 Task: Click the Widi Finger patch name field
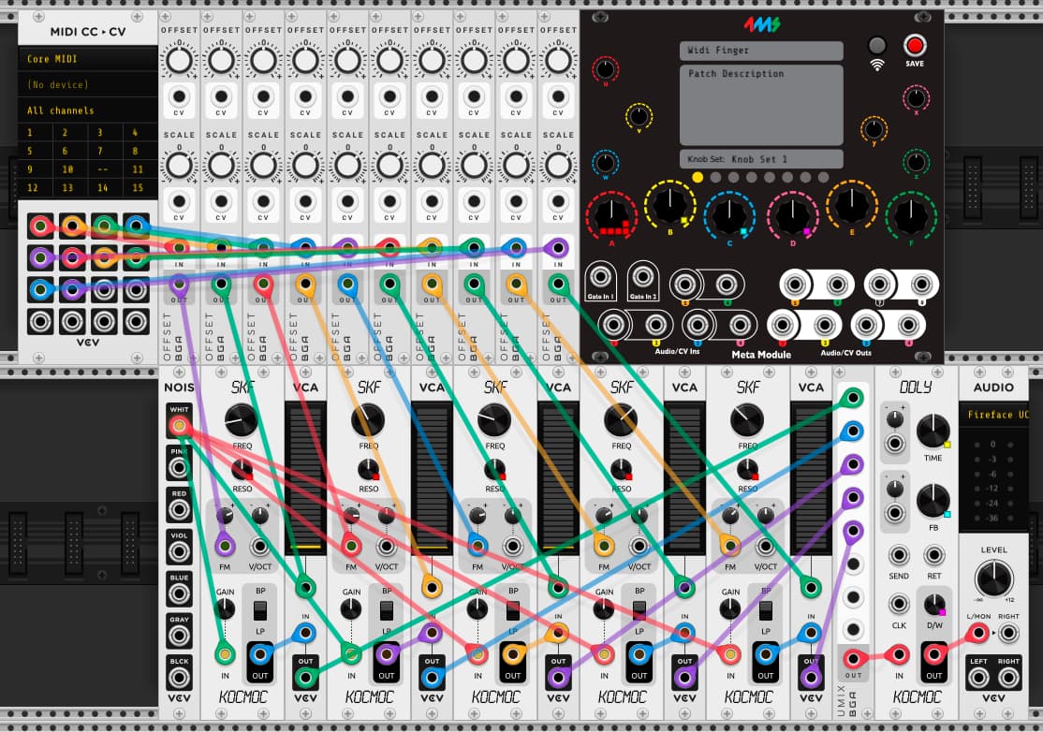point(761,51)
